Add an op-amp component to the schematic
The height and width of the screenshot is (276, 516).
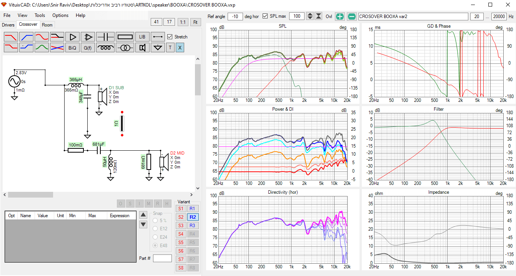tap(88, 37)
